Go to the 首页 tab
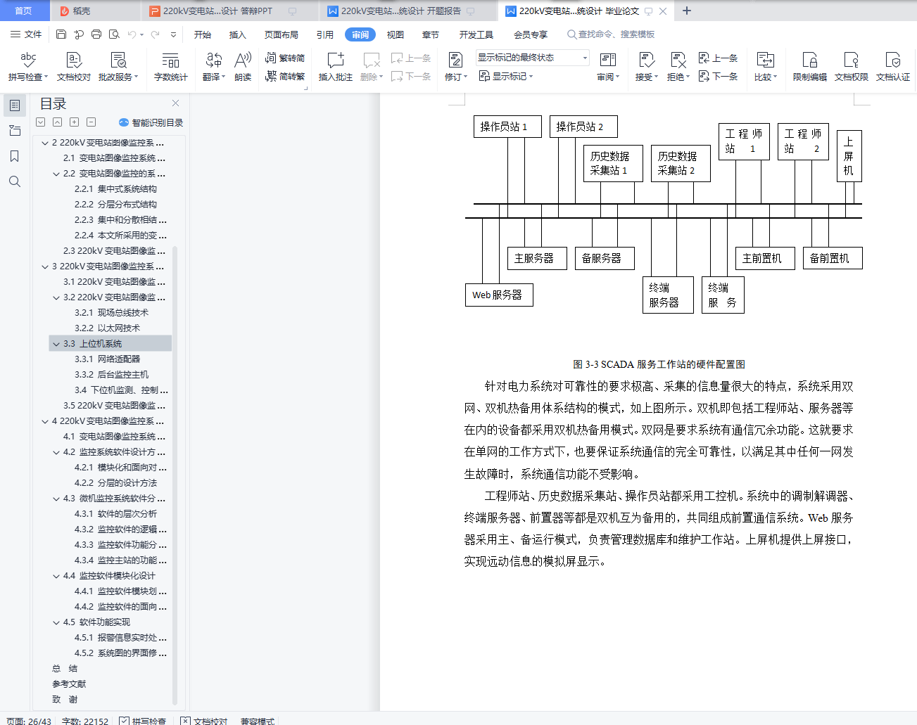 (x=24, y=11)
